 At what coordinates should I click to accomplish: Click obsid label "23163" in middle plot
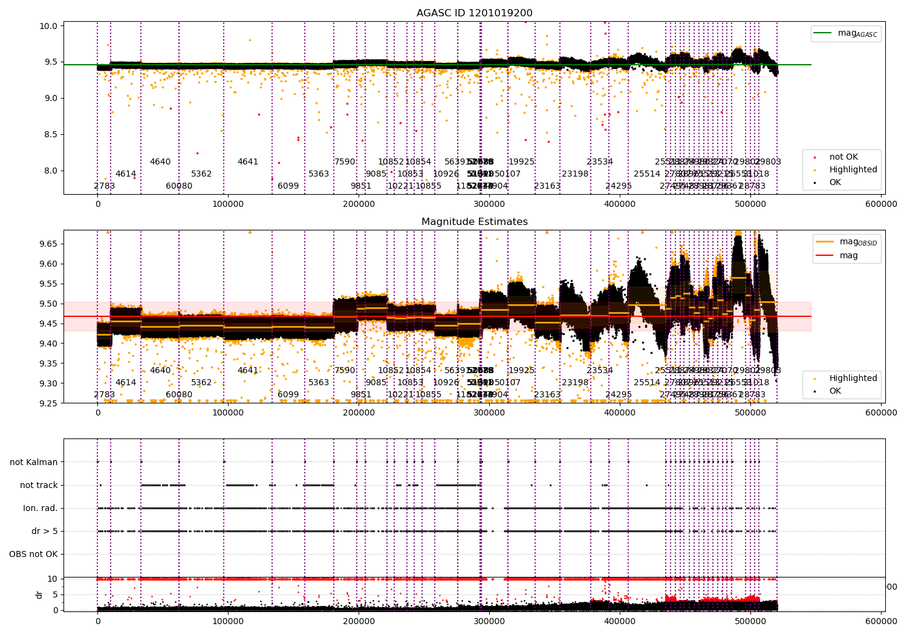pyautogui.click(x=547, y=395)
